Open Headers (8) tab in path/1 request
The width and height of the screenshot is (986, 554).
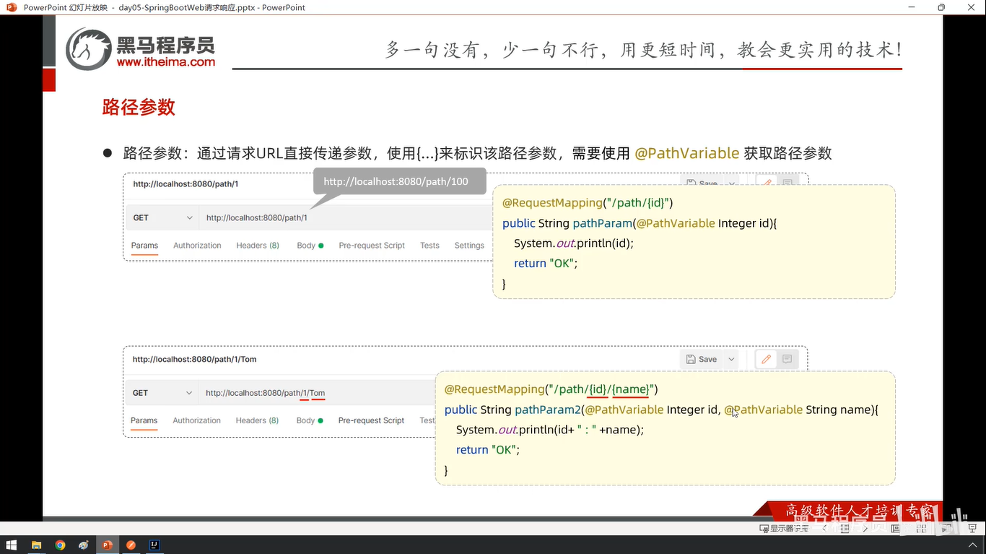(x=258, y=246)
